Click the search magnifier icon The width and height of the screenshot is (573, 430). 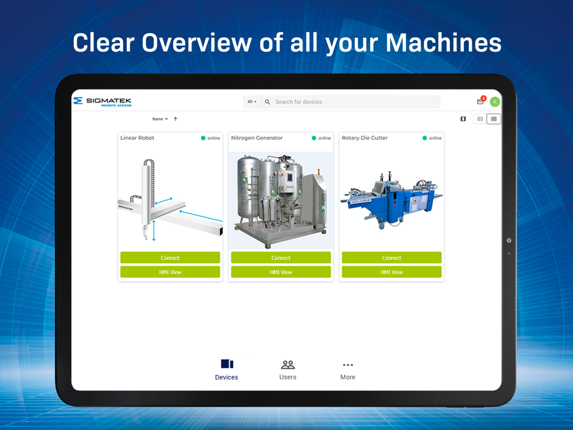pyautogui.click(x=268, y=102)
